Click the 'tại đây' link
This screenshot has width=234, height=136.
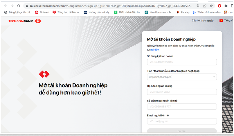pos(155,50)
